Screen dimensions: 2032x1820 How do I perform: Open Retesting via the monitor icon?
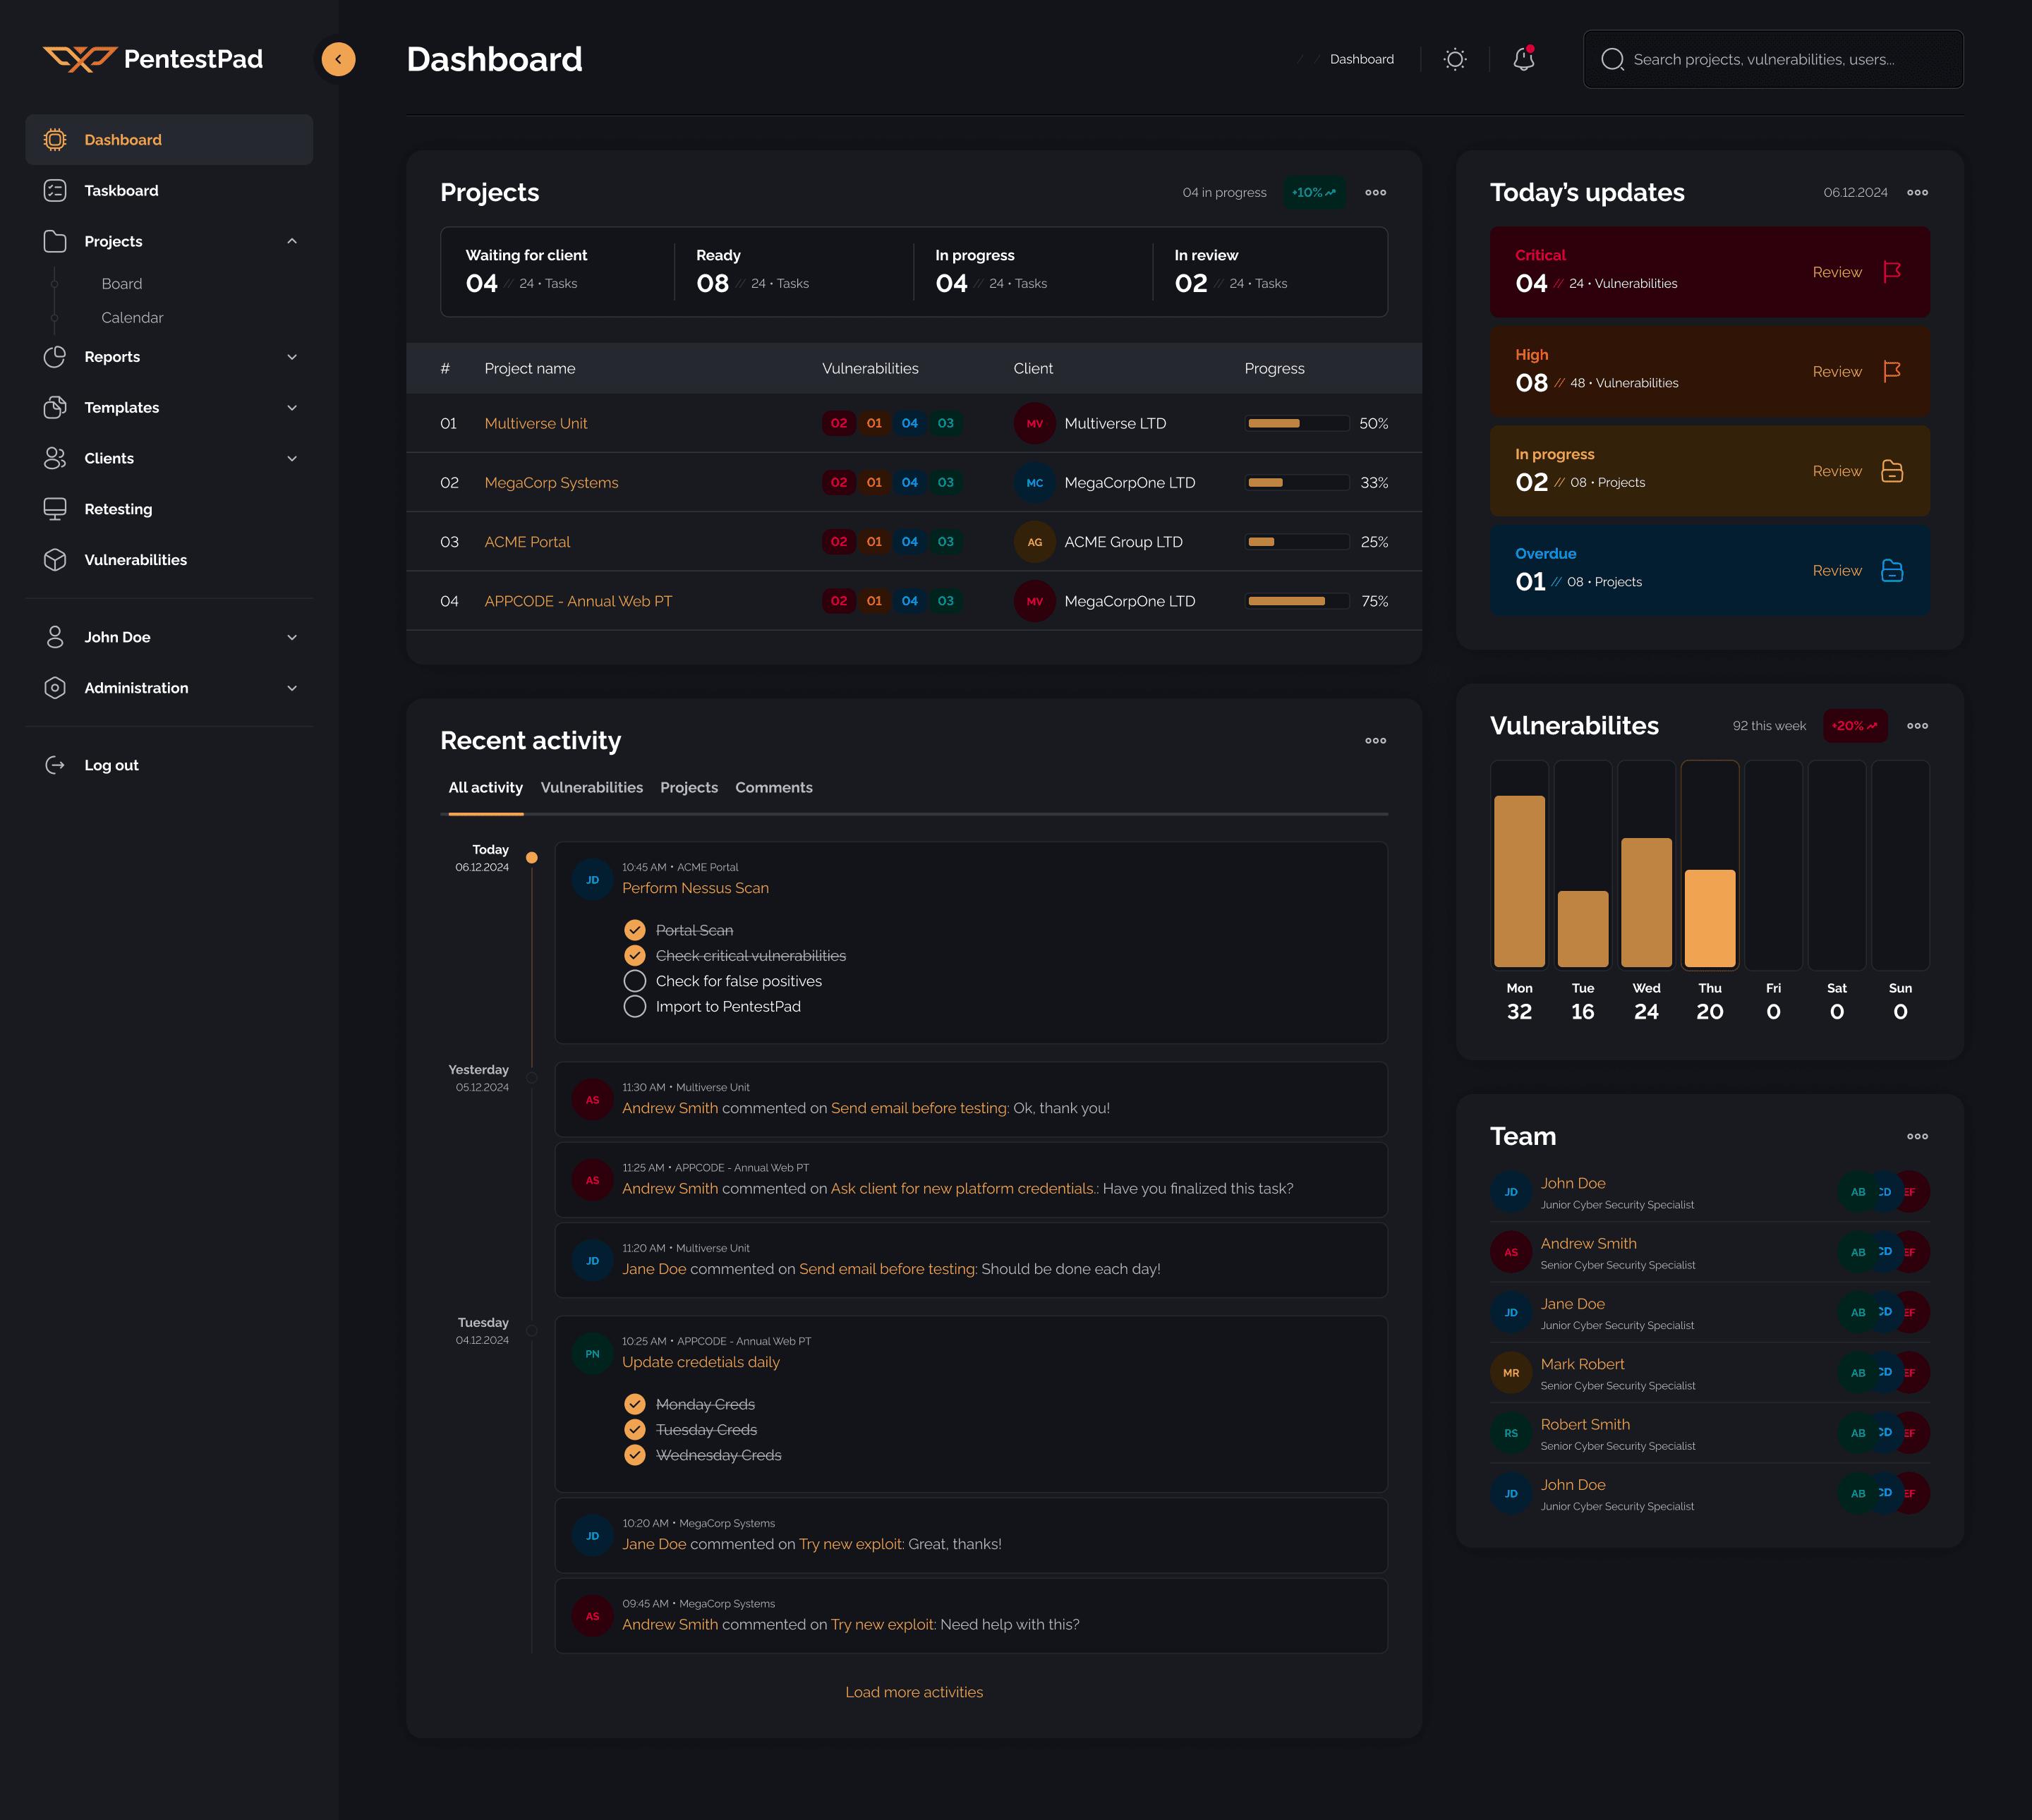(56, 509)
